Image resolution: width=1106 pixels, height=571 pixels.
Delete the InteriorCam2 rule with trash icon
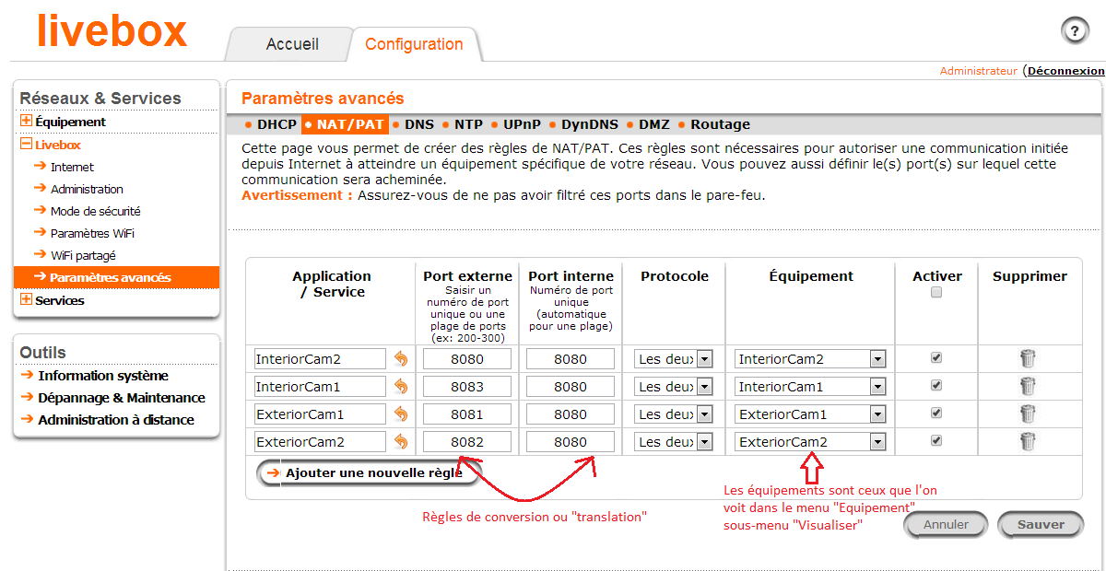pos(1028,359)
